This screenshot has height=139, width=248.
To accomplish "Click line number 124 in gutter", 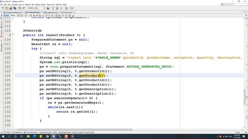I will coord(7,76).
